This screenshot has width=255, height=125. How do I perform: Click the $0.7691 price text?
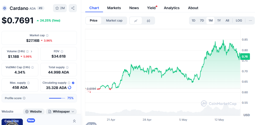[18, 21]
